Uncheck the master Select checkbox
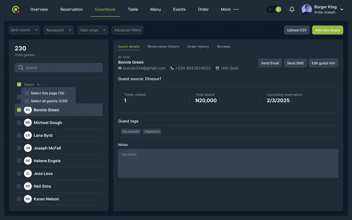Image resolution: width=352 pixels, height=220 pixels. (x=19, y=84)
